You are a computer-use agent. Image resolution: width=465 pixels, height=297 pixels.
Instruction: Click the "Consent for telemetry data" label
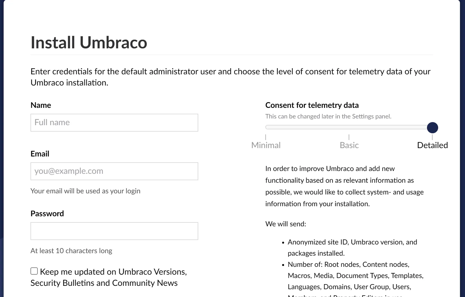tap(312, 105)
